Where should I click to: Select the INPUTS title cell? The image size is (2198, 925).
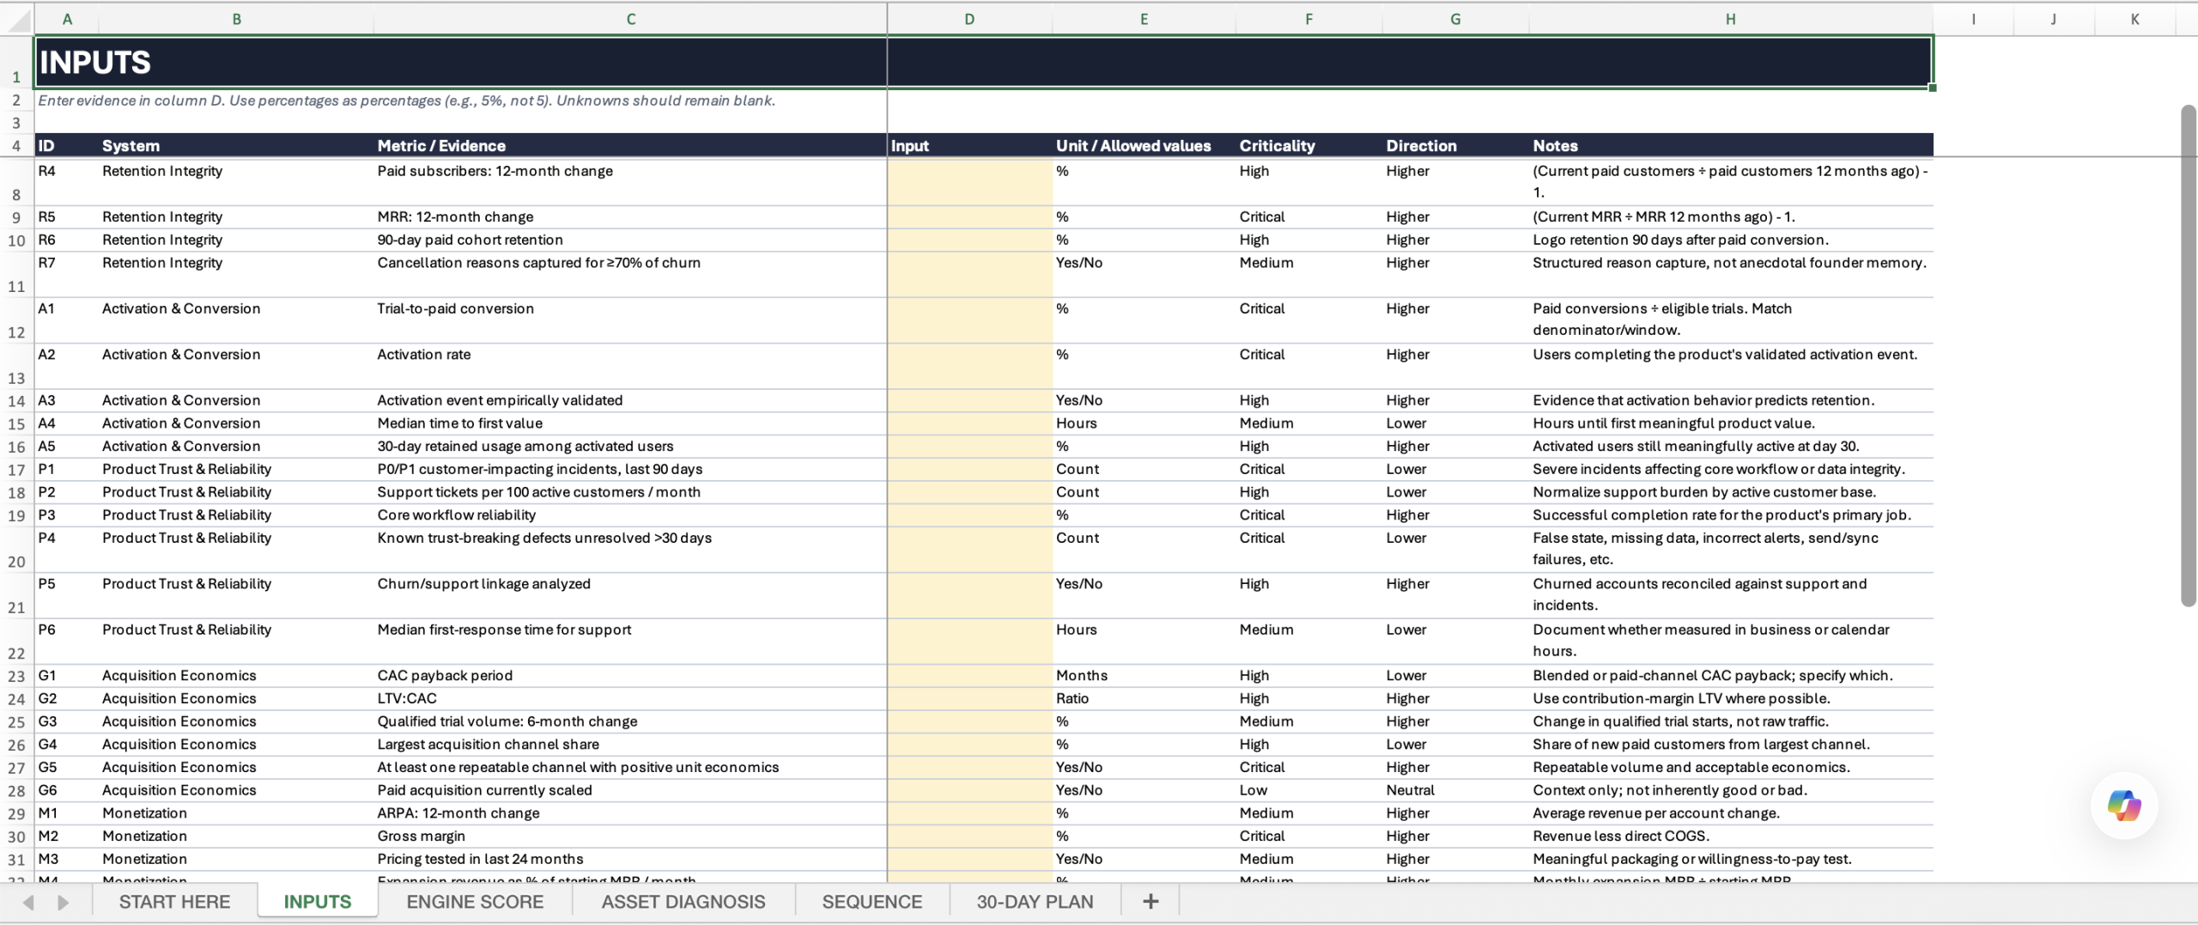(460, 62)
